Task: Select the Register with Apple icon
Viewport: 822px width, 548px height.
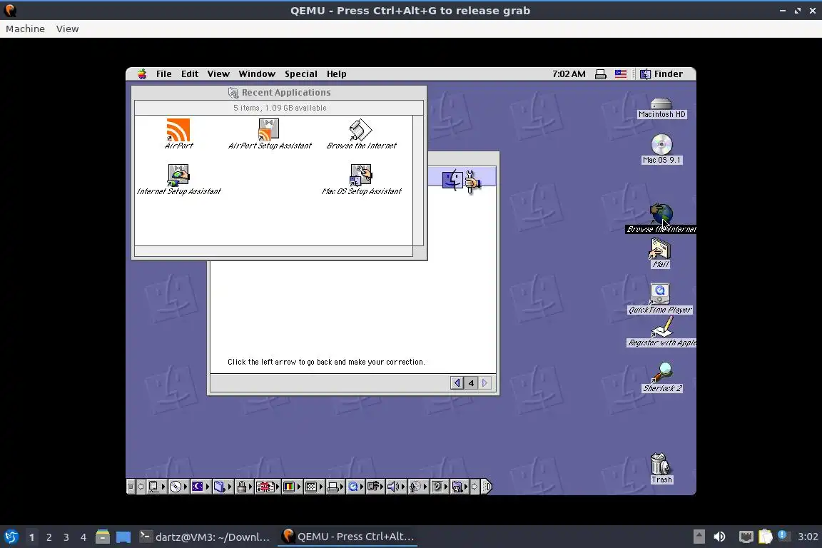Action: tap(661, 333)
